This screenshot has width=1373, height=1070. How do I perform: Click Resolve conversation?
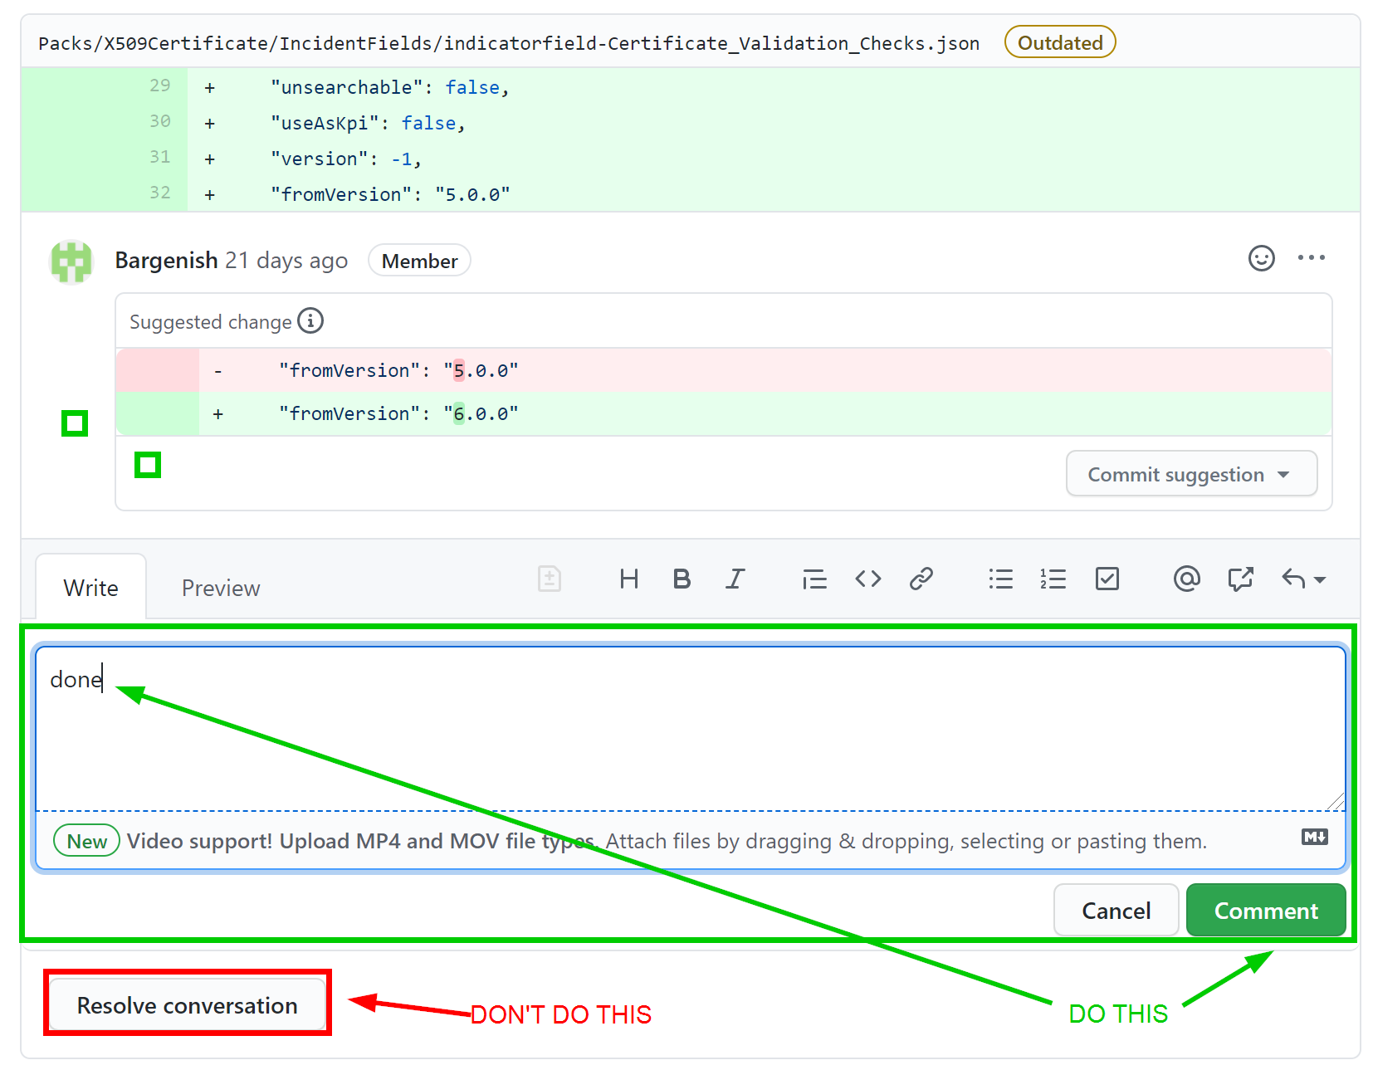(x=187, y=1004)
